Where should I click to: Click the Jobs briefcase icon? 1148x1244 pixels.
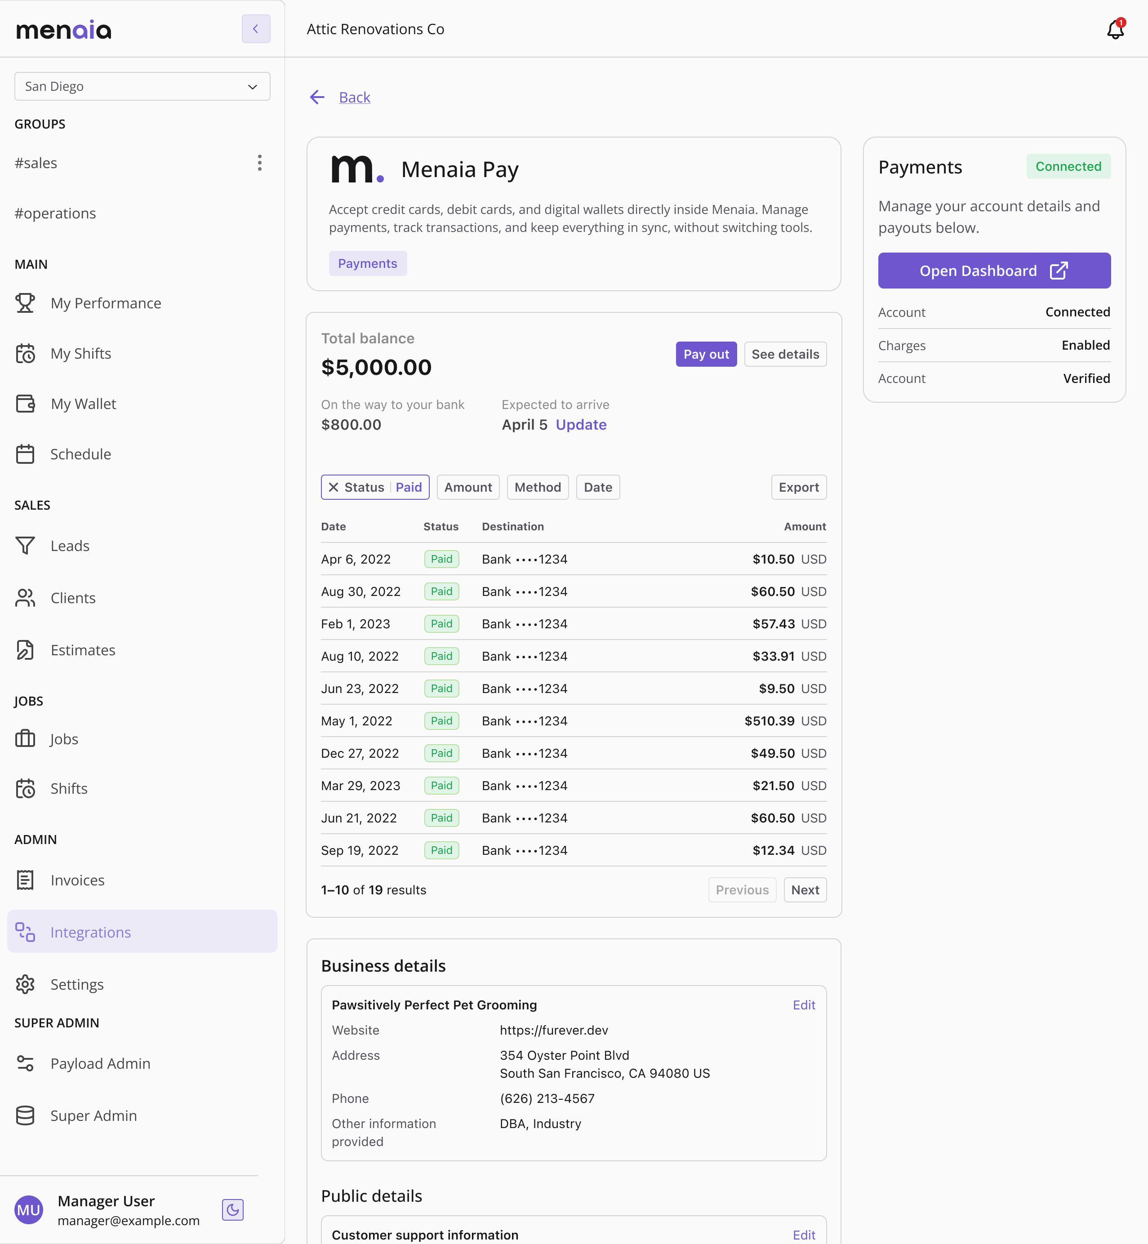(x=25, y=738)
